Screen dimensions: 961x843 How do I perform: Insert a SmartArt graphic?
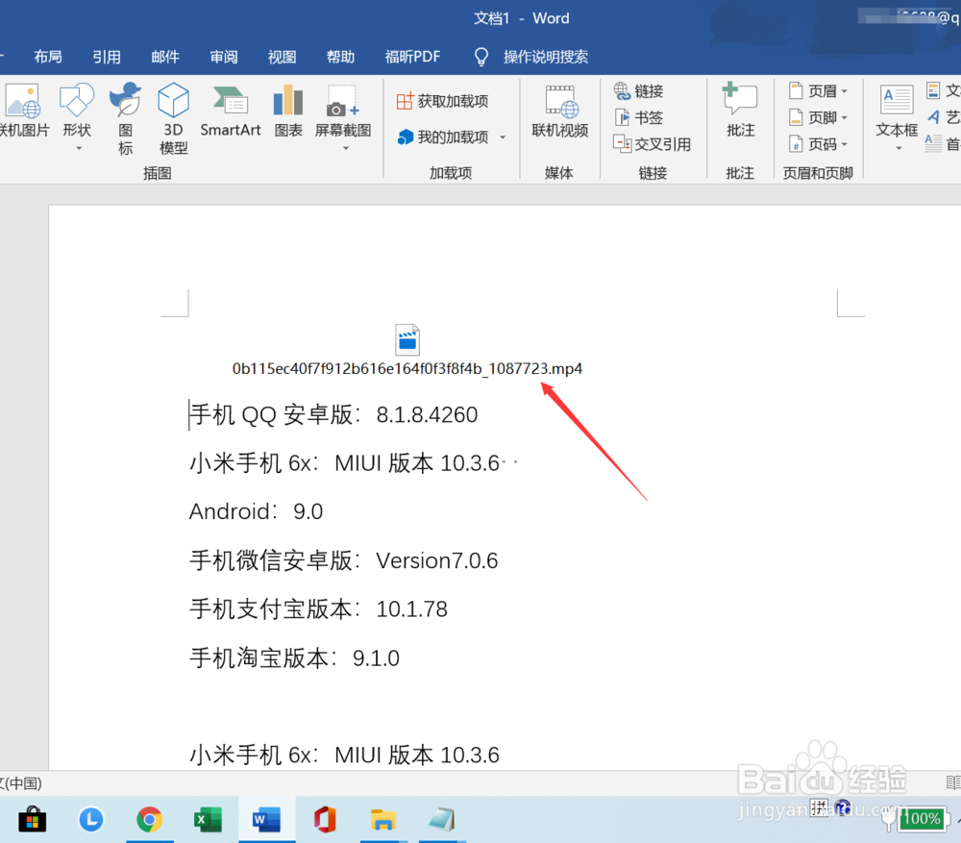point(231,111)
